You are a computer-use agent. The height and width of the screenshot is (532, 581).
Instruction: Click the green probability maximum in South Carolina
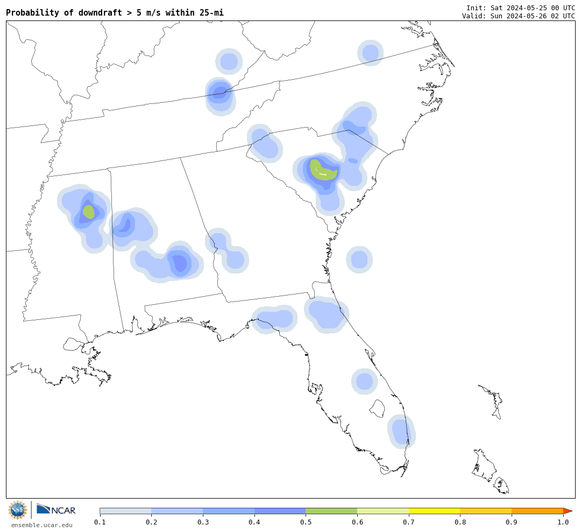pyautogui.click(x=323, y=171)
